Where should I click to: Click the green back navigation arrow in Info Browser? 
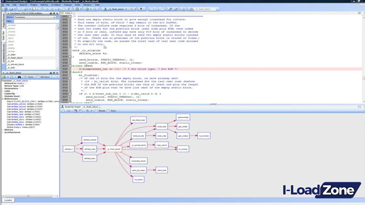point(4,77)
